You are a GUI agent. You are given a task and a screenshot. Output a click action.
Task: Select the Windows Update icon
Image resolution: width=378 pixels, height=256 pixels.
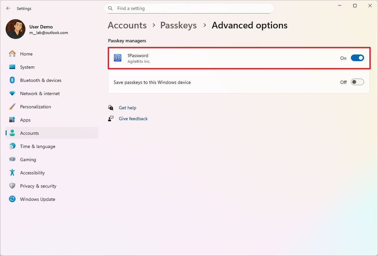point(13,199)
